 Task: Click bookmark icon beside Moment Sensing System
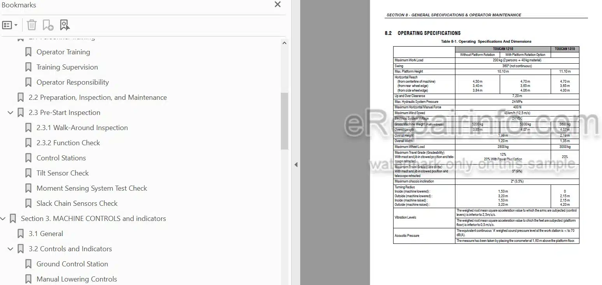click(28, 188)
